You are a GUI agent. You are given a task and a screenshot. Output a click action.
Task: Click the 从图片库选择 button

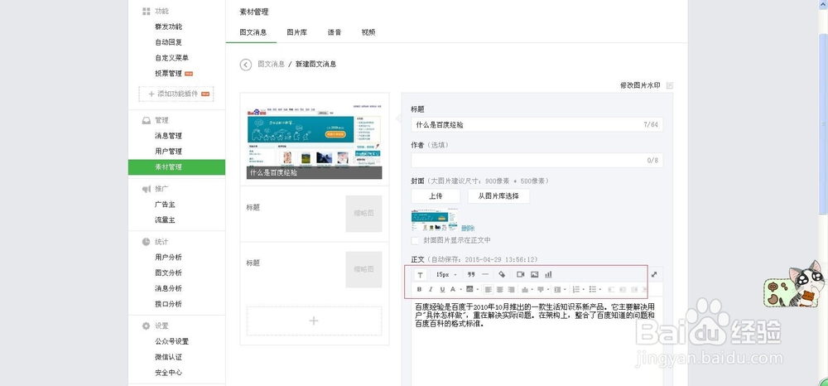point(498,196)
